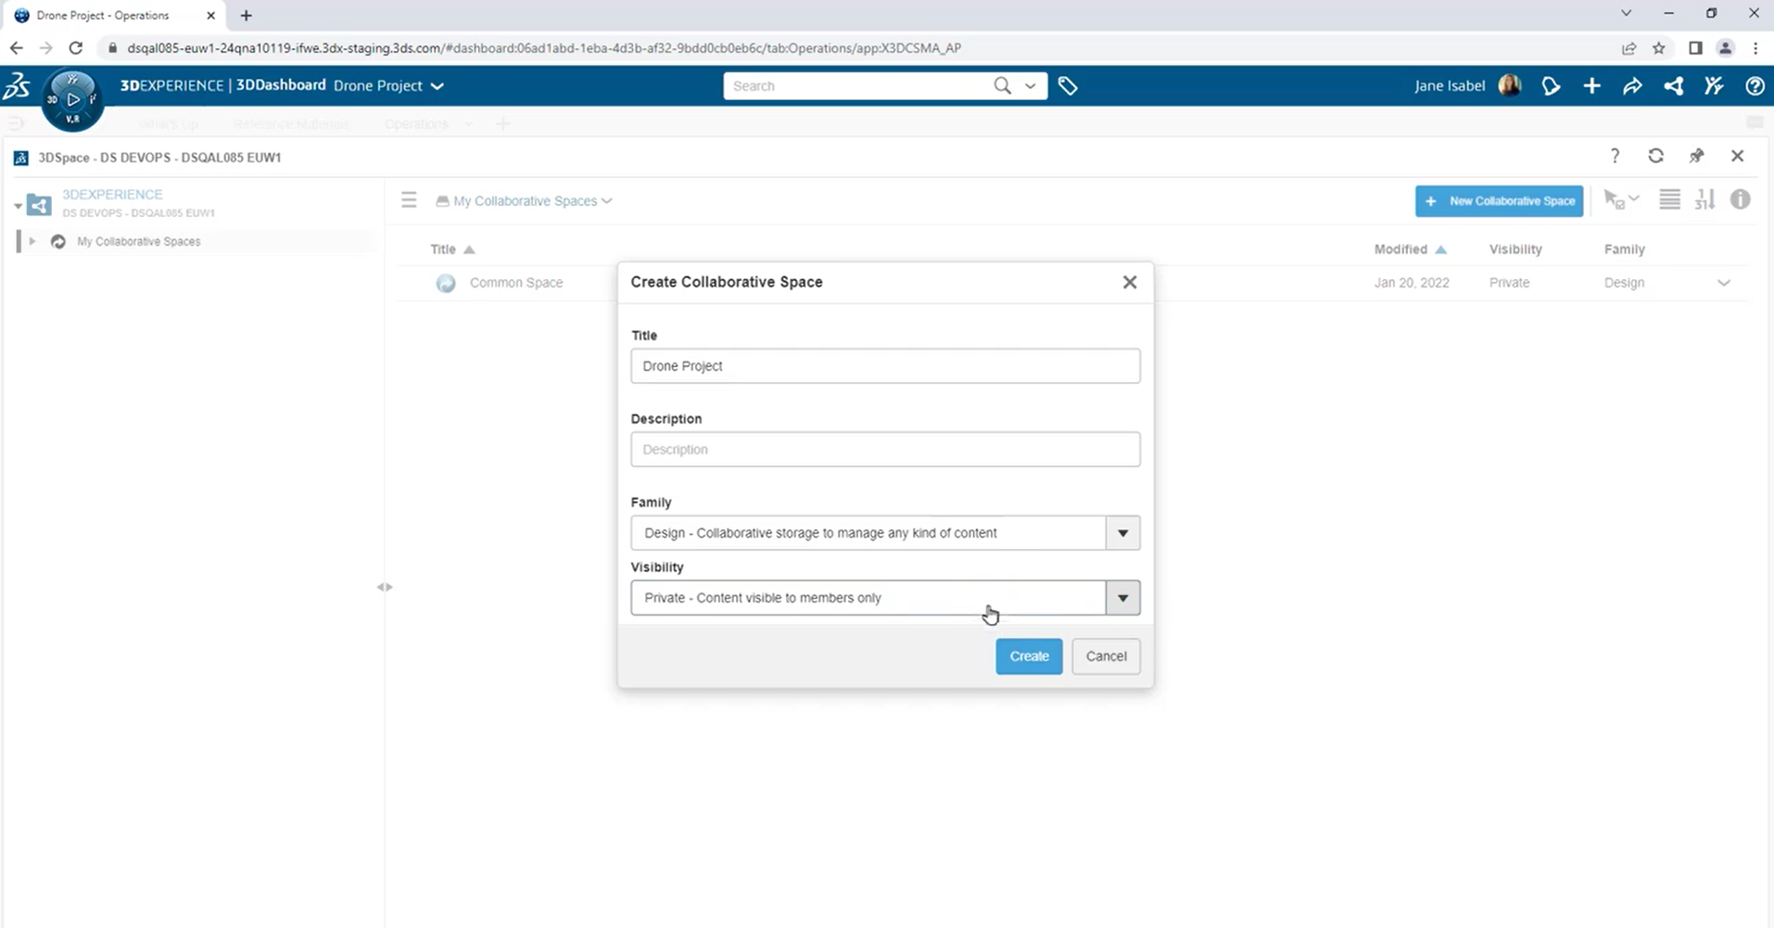Click the tag icon beside search
1774x928 pixels.
[x=1068, y=86]
